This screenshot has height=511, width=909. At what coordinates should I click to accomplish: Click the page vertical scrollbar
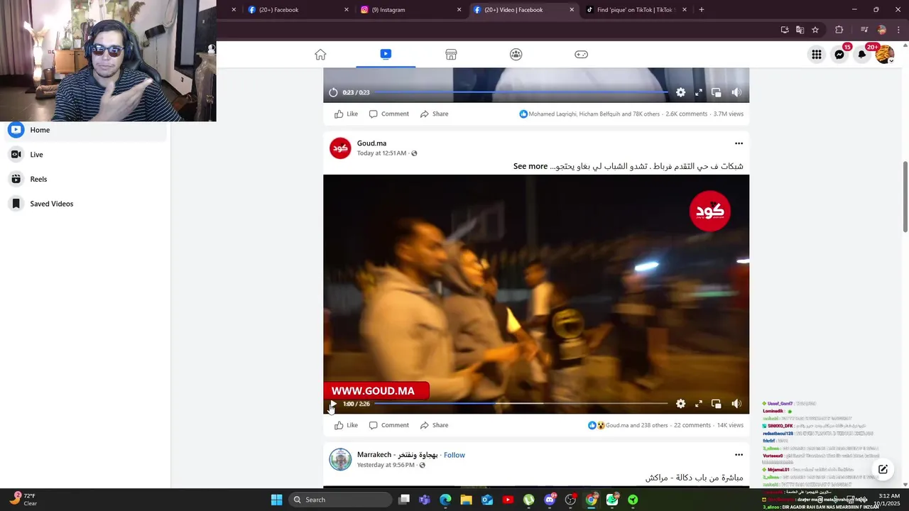905,197
